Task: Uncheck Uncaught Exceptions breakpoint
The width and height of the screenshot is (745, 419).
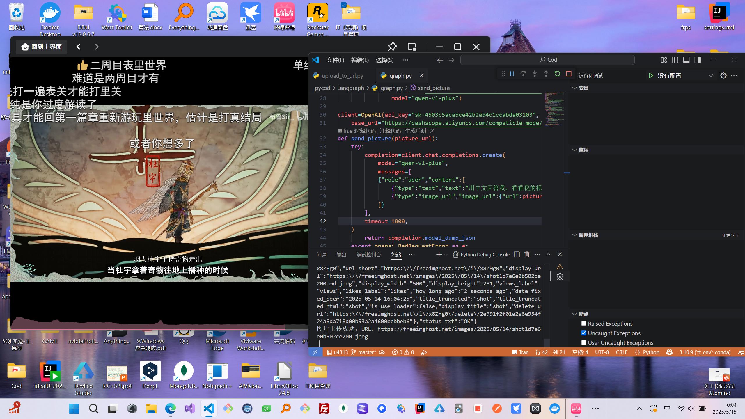Action: coord(584,333)
